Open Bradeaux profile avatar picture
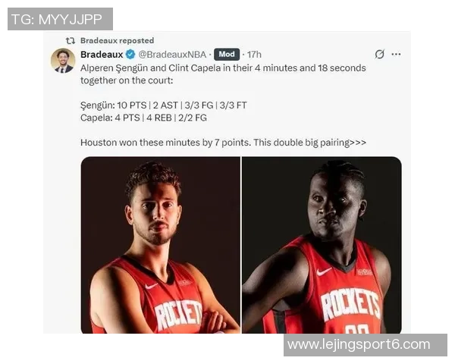Screen dimensions: 455x364 click(63, 61)
